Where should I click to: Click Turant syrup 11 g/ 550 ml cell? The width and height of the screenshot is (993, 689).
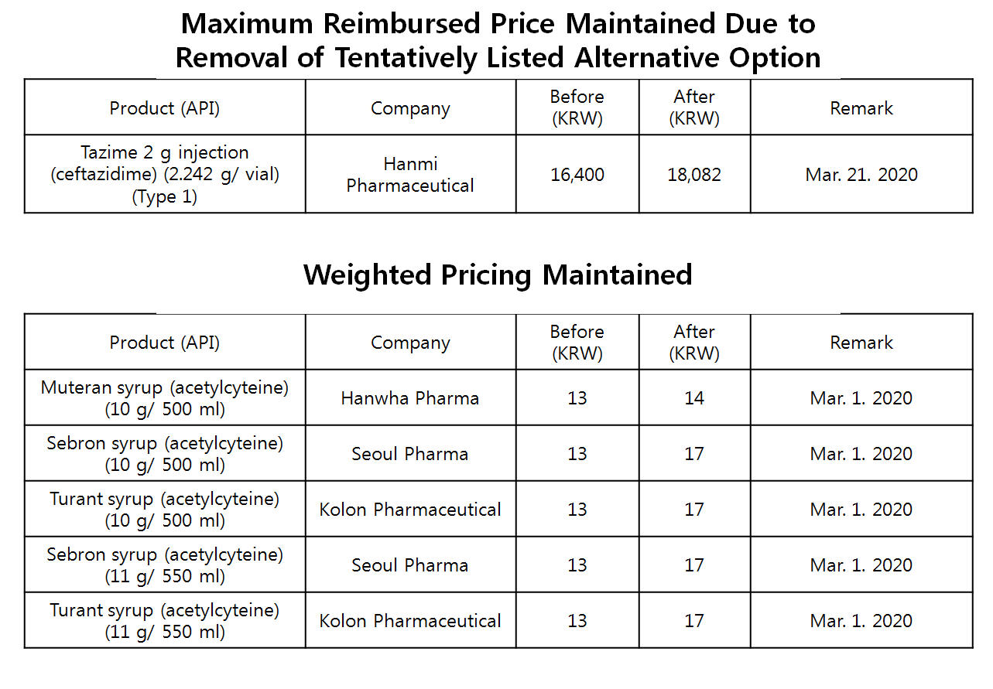pyautogui.click(x=165, y=621)
